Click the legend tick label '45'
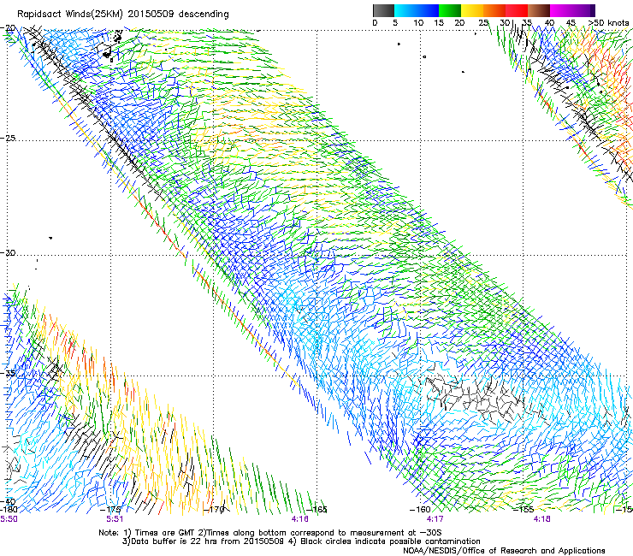Screen dimensions: 633x556 [571, 23]
